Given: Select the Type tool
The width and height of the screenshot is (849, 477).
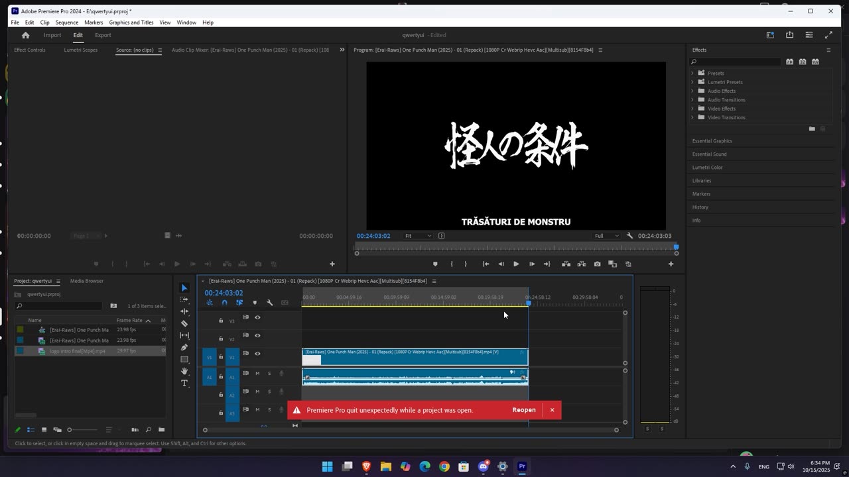Looking at the screenshot, I should pyautogui.click(x=184, y=383).
